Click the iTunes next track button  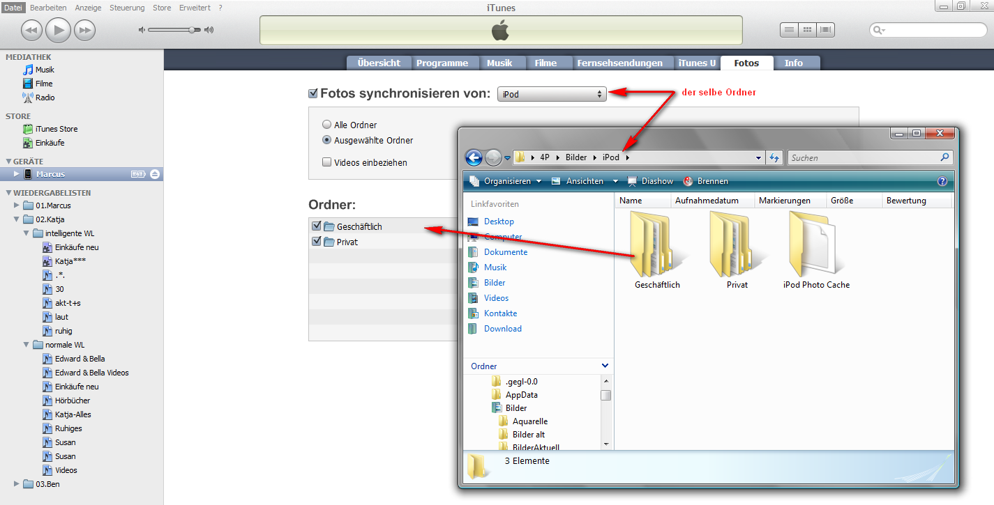pos(84,30)
